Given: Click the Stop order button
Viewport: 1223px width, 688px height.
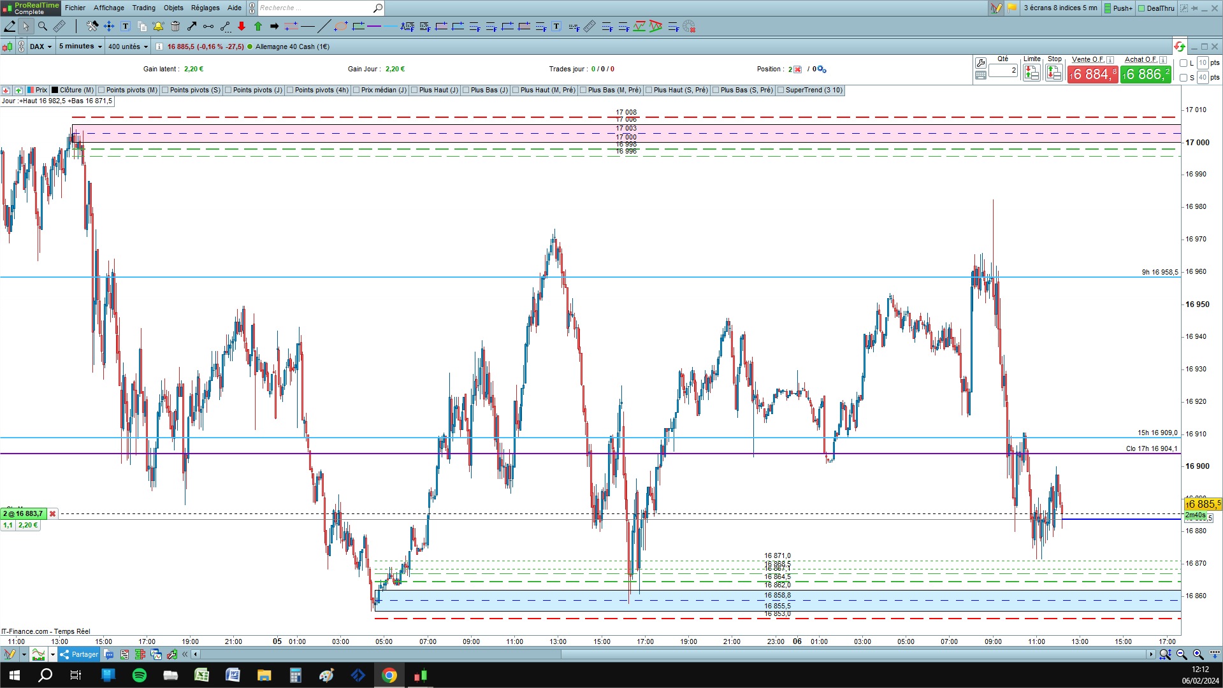Looking at the screenshot, I should (x=1054, y=73).
